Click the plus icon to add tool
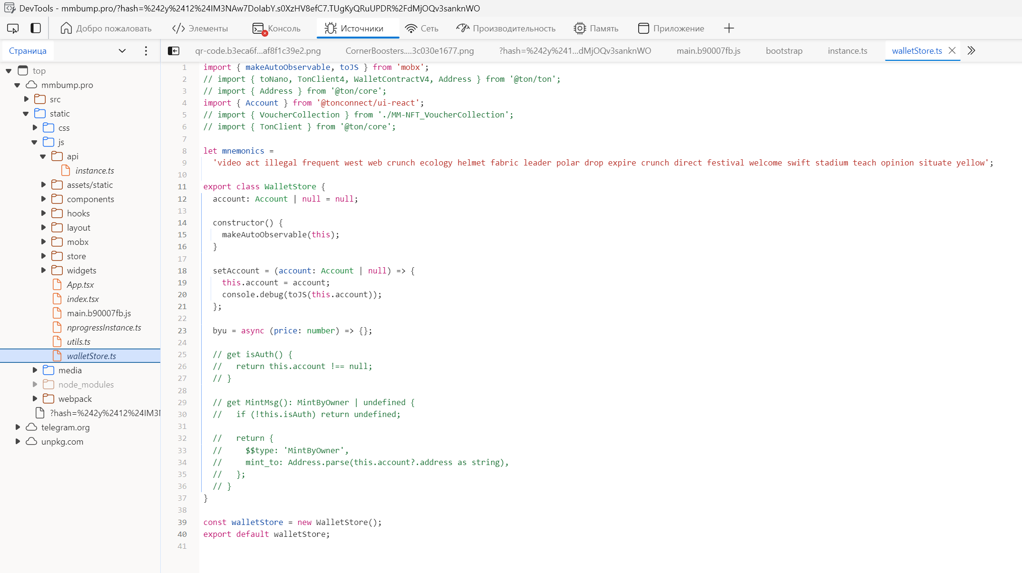Image resolution: width=1022 pixels, height=573 pixels. click(x=729, y=29)
